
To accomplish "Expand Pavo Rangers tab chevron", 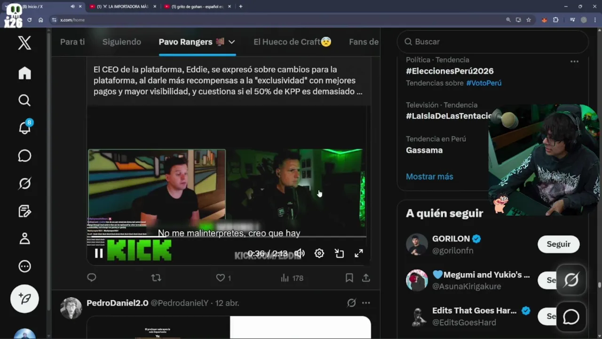I will 231,42.
